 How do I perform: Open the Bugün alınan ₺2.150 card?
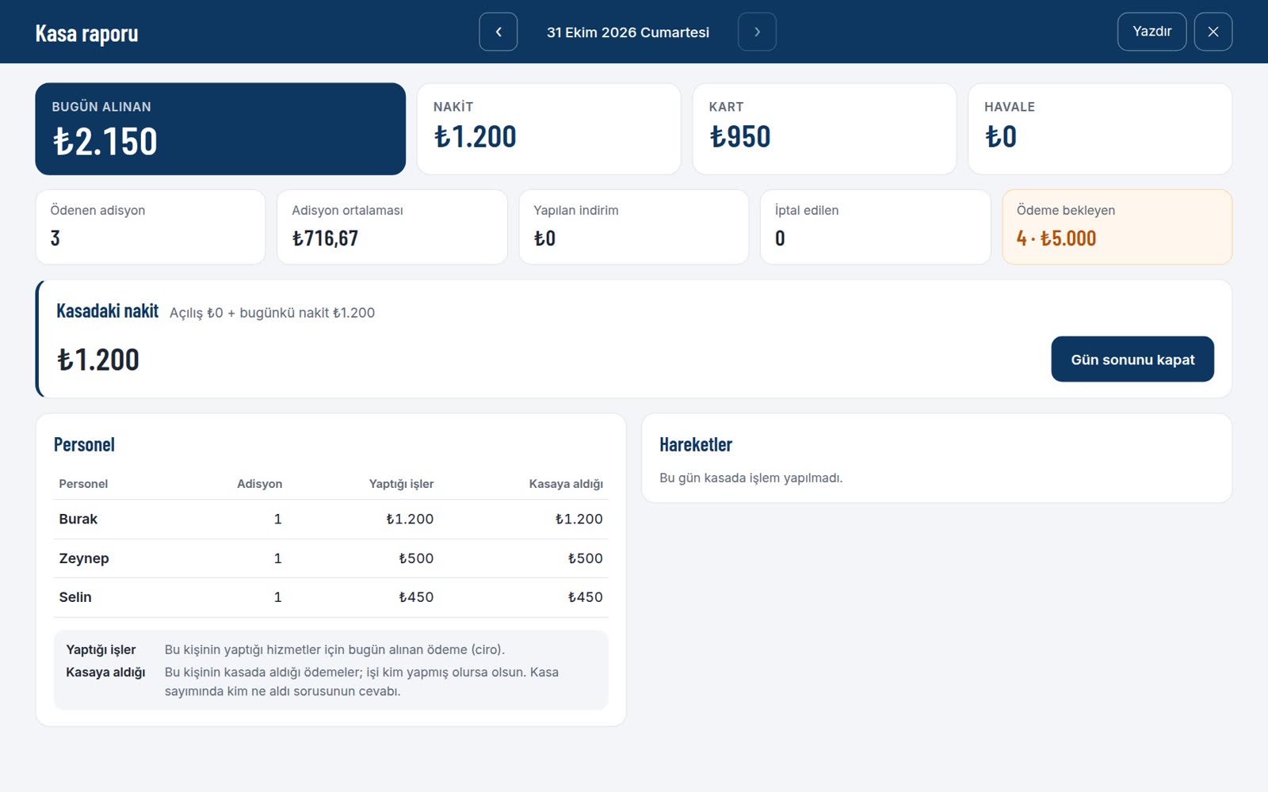point(220,129)
